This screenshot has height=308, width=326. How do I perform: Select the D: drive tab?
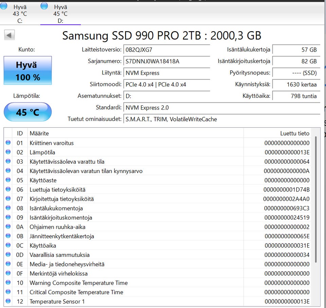(x=60, y=14)
